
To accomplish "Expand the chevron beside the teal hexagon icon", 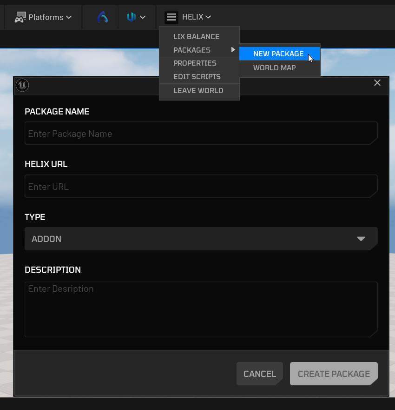I will 143,17.
